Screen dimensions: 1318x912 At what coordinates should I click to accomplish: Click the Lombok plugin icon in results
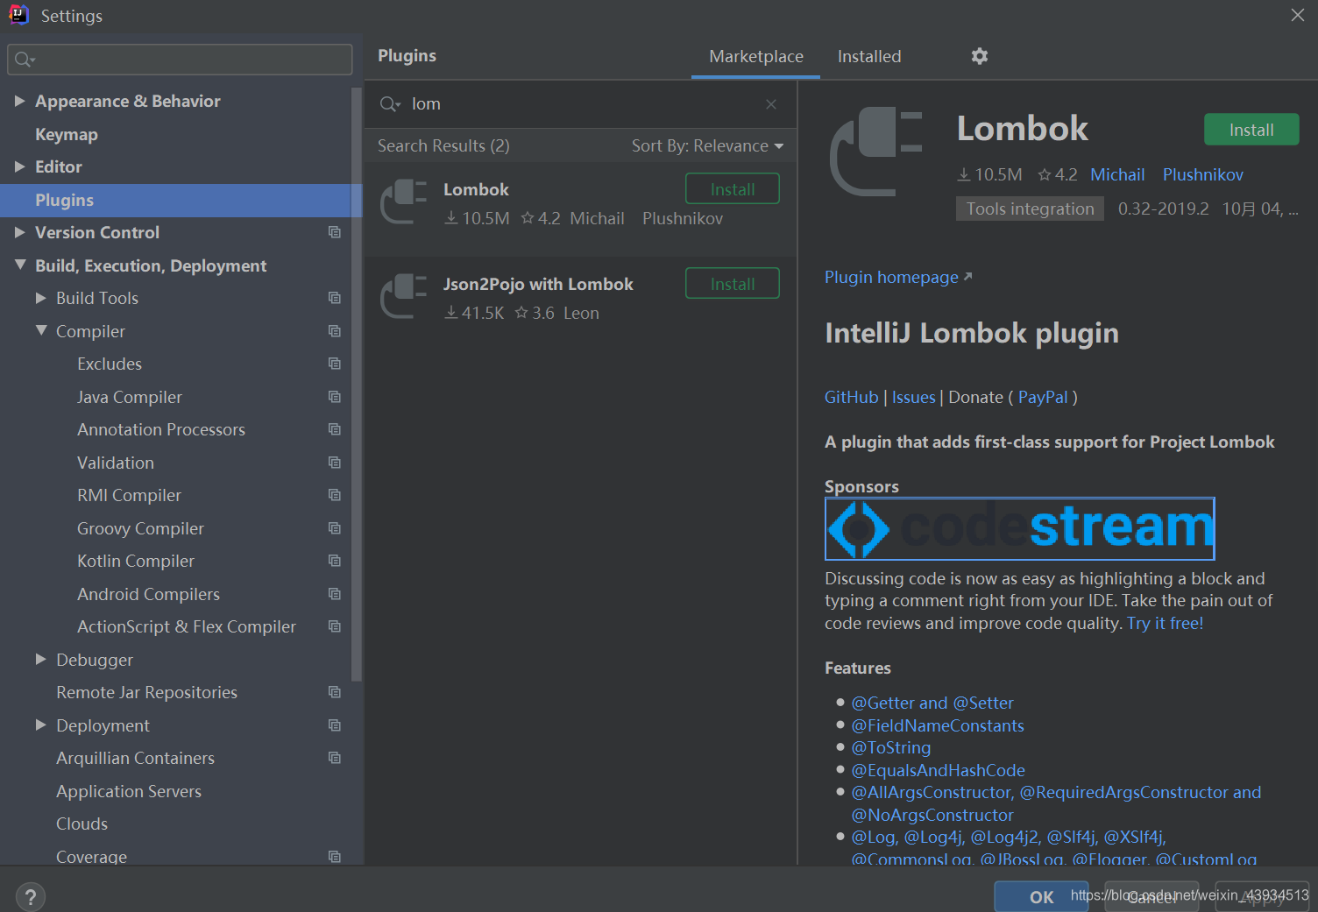tap(403, 201)
